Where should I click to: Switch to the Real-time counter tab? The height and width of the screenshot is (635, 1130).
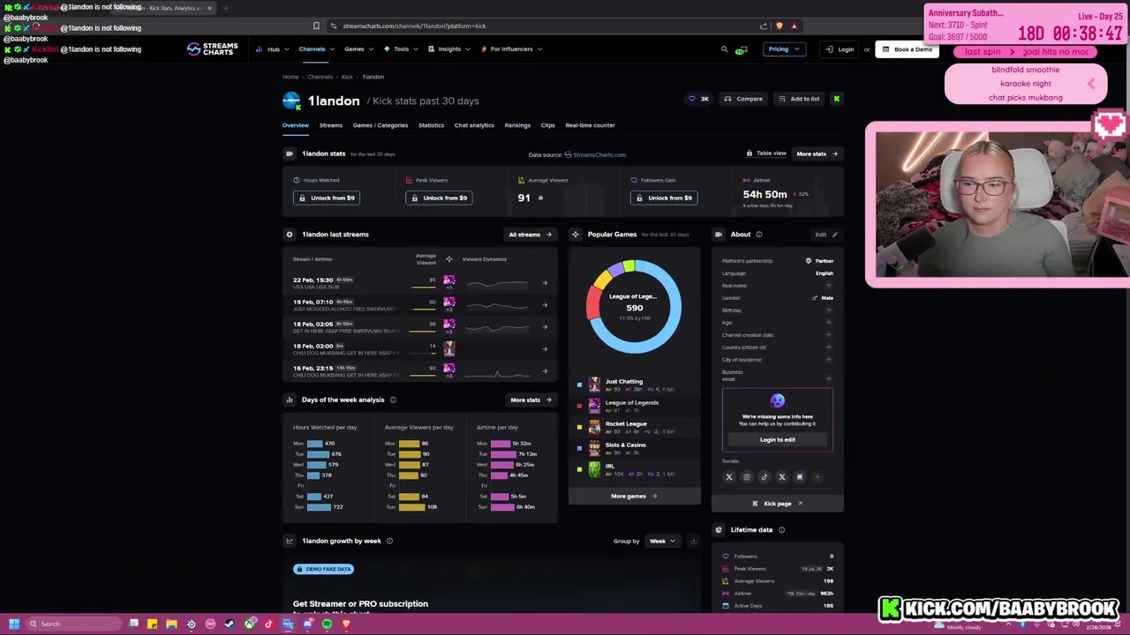pyautogui.click(x=590, y=125)
